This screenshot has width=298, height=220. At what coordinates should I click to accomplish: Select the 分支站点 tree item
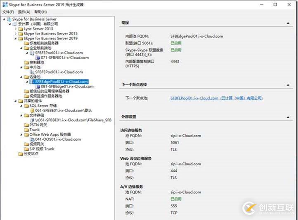31,154
